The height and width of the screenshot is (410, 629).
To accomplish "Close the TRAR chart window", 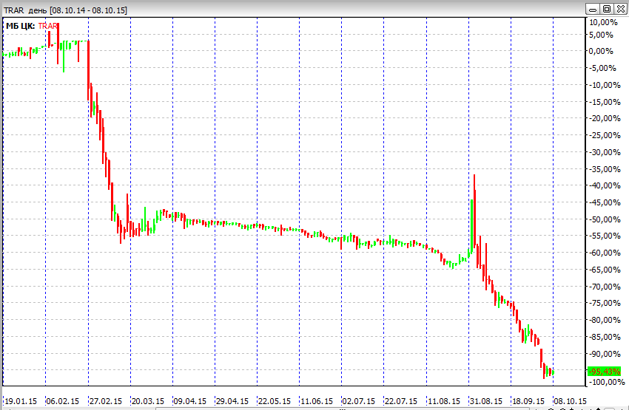I will point(619,9).
